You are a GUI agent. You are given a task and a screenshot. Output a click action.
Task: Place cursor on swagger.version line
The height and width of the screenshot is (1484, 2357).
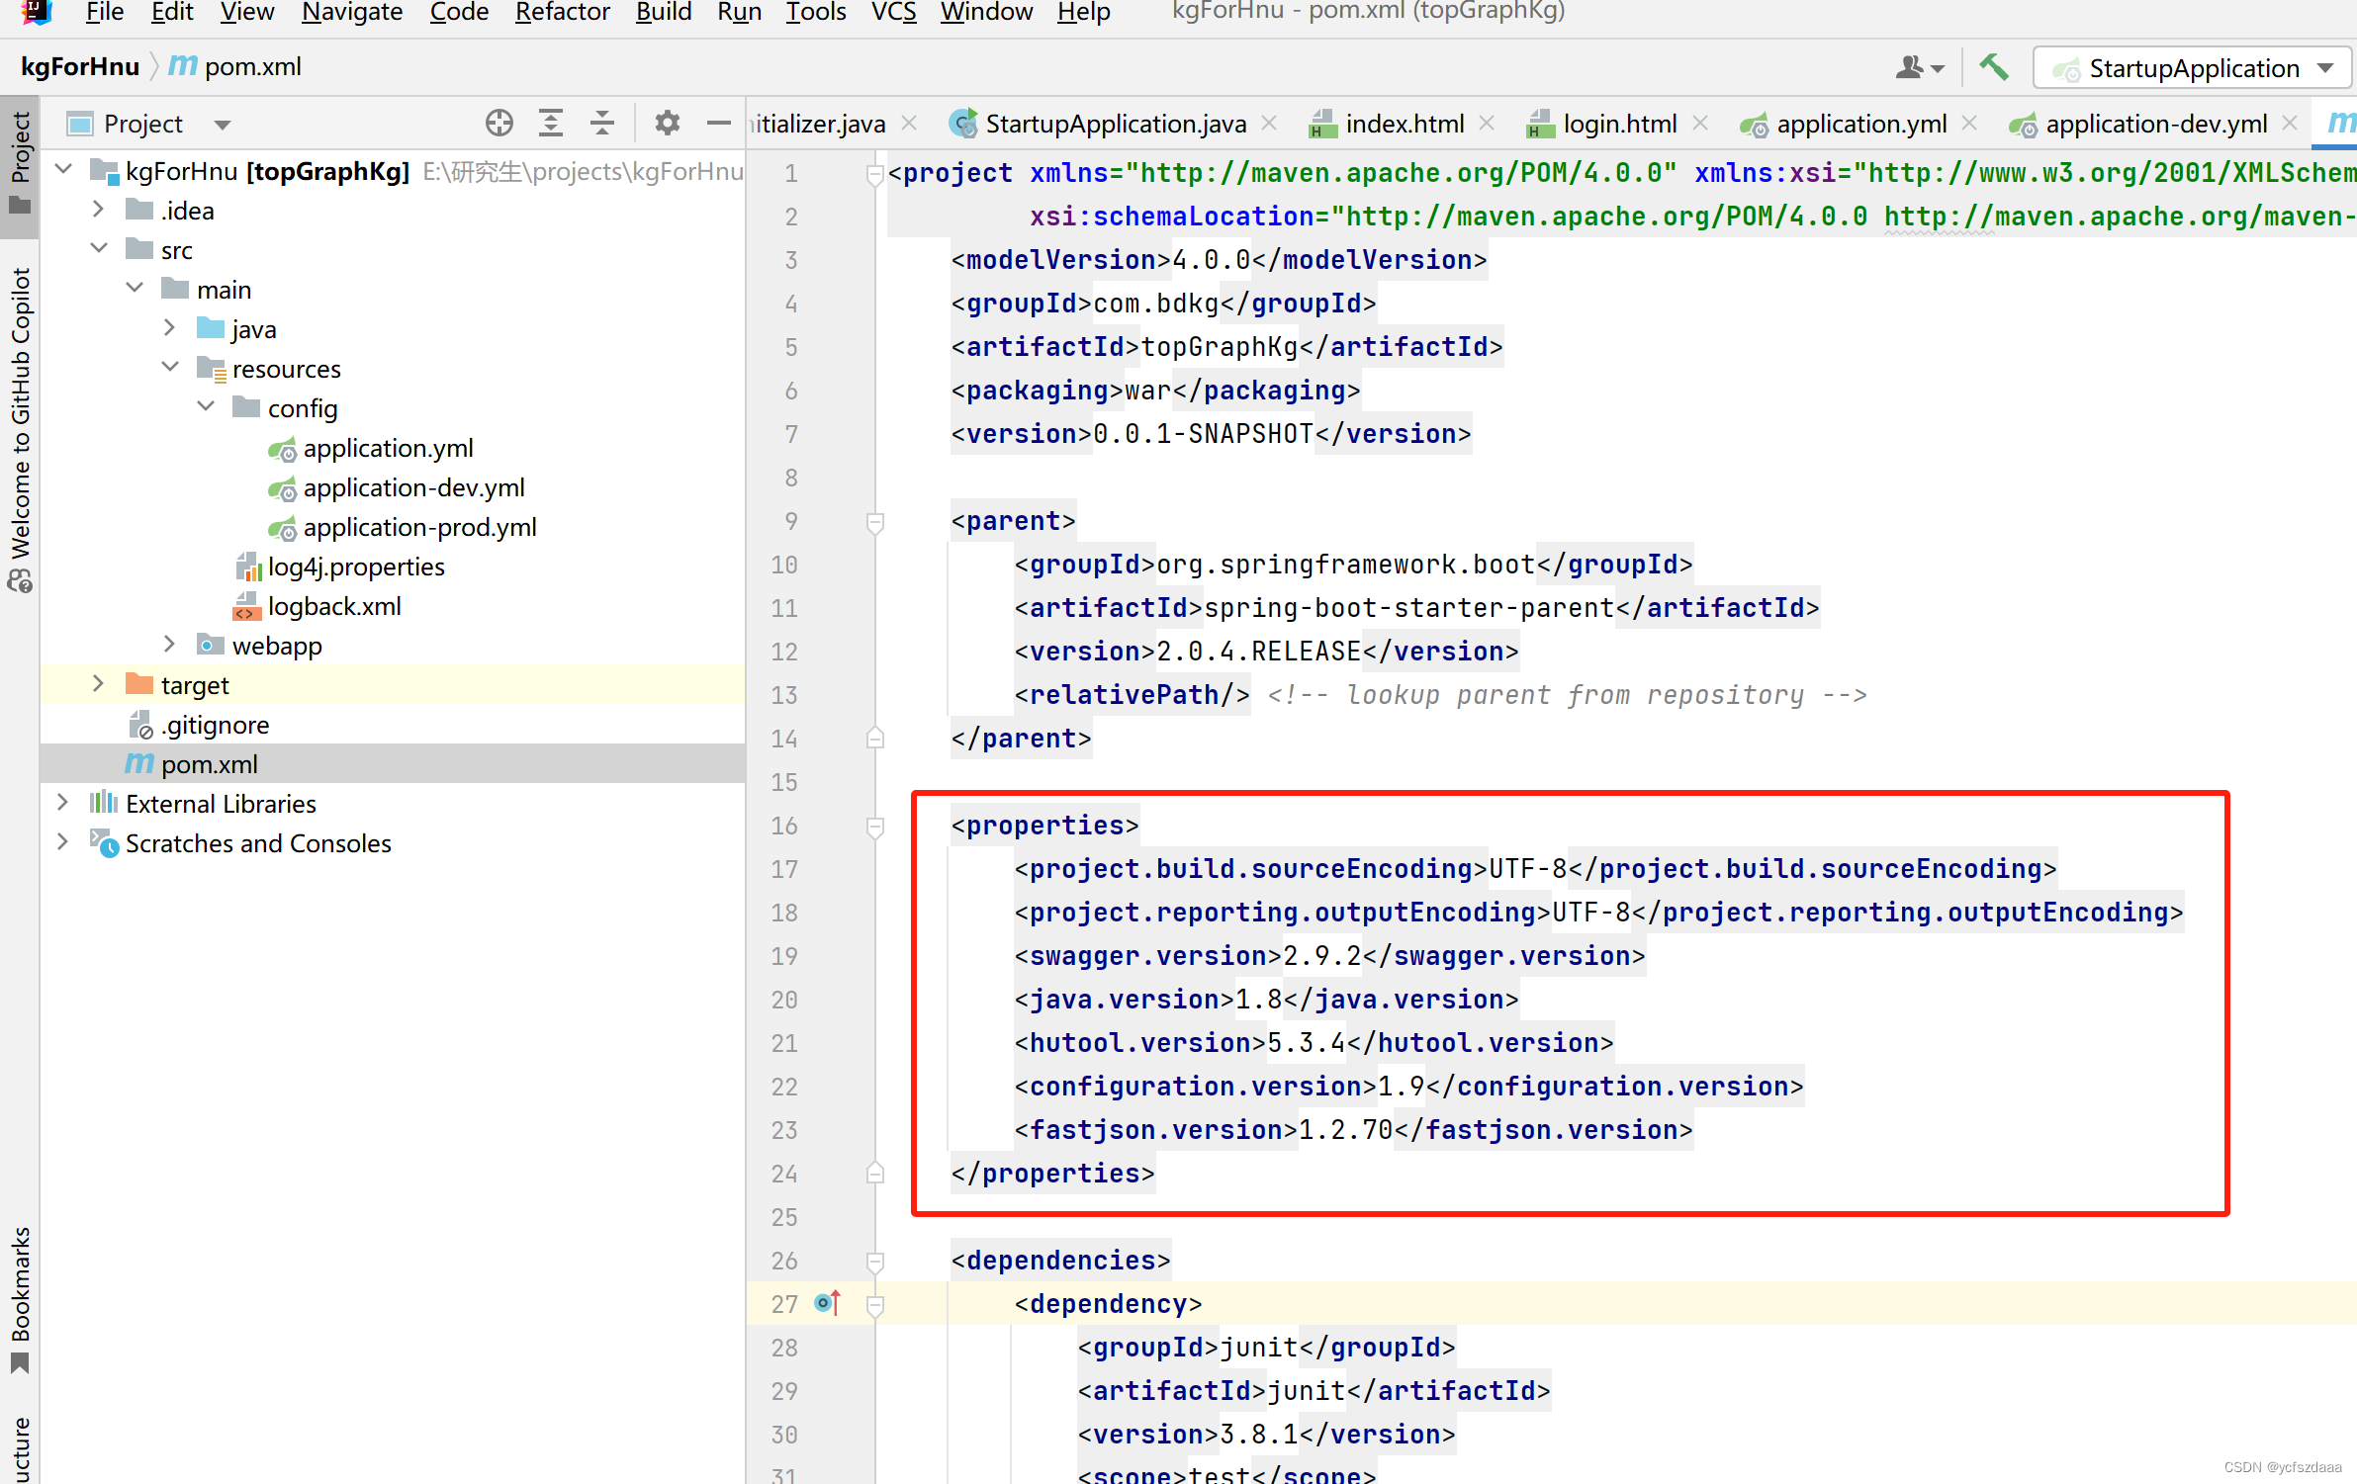click(x=1329, y=956)
